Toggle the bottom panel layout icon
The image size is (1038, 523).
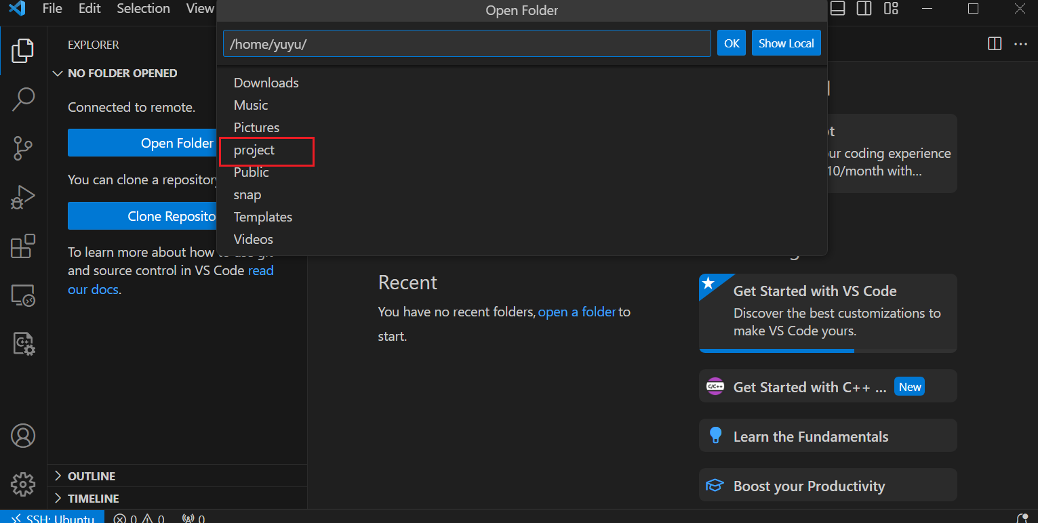pos(838,9)
